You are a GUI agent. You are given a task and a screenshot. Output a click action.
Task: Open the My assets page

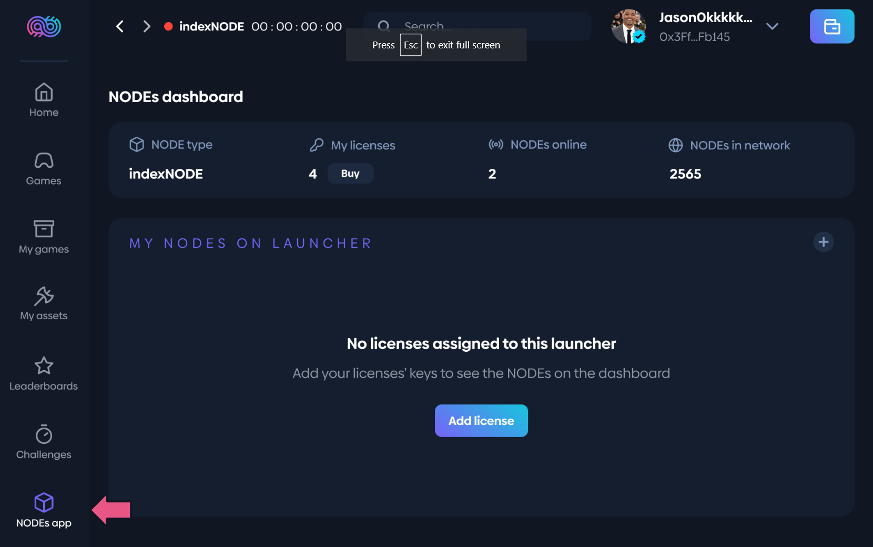[44, 303]
